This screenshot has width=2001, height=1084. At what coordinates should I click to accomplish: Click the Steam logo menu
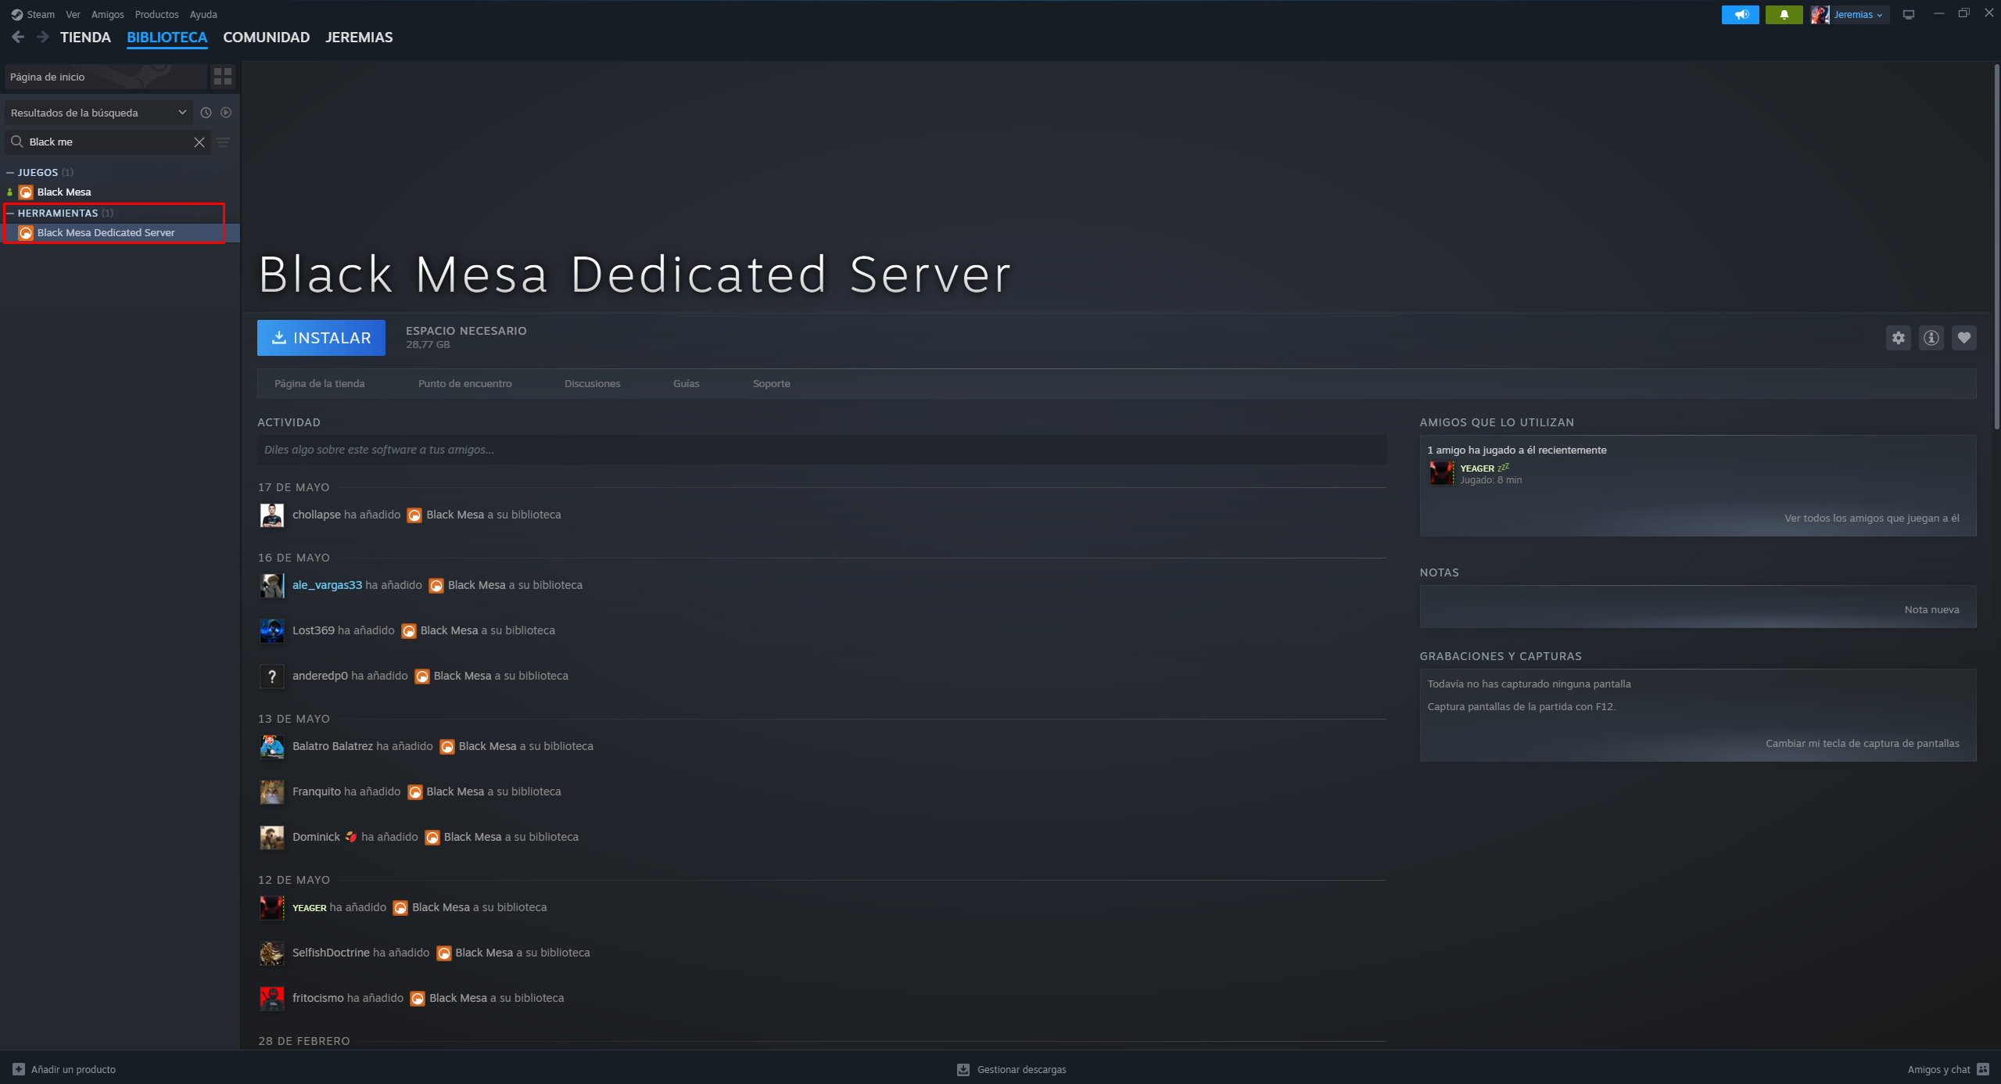coord(17,15)
